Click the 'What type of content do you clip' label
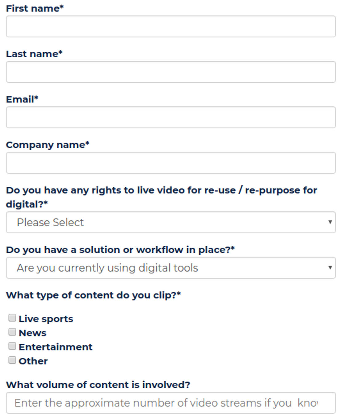341x420 pixels. pyautogui.click(x=93, y=295)
